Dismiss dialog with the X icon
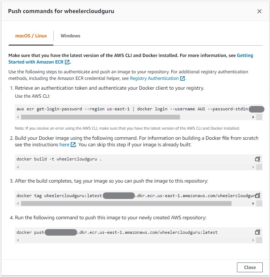The height and width of the screenshot is (277, 270). coord(259,11)
